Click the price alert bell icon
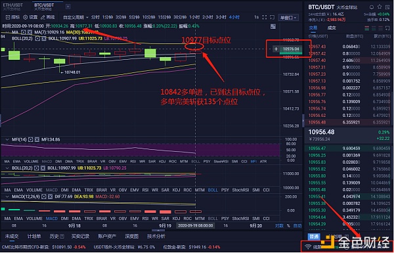 point(372,7)
